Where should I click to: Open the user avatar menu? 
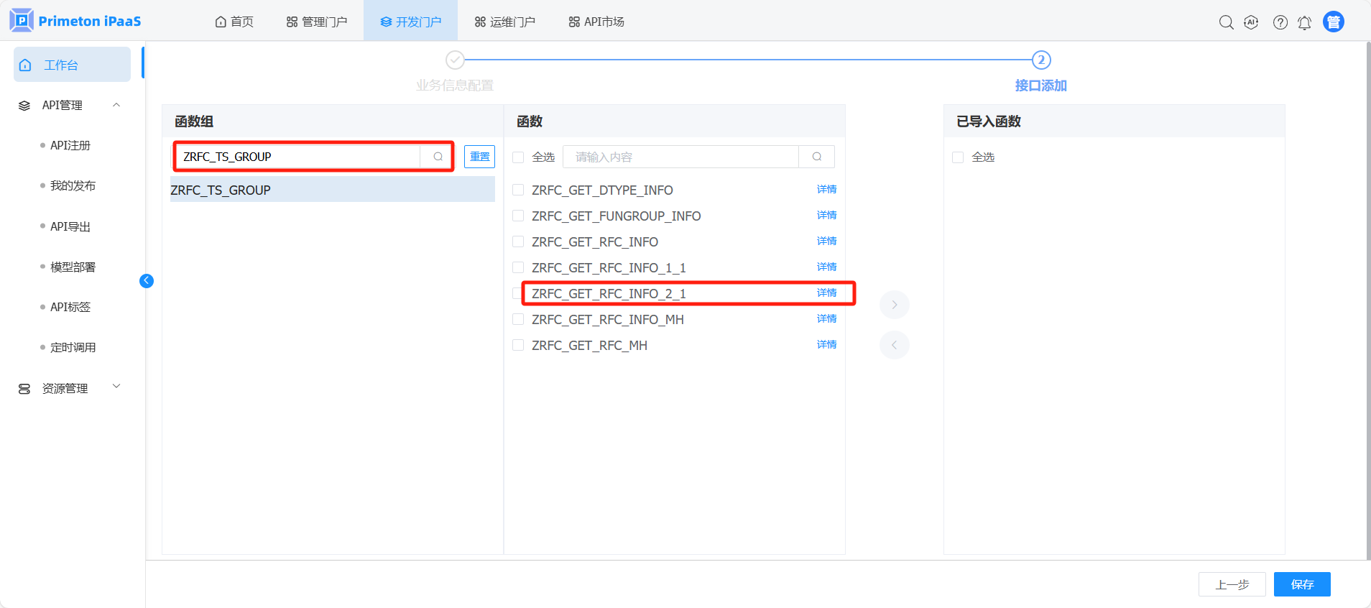pos(1334,22)
